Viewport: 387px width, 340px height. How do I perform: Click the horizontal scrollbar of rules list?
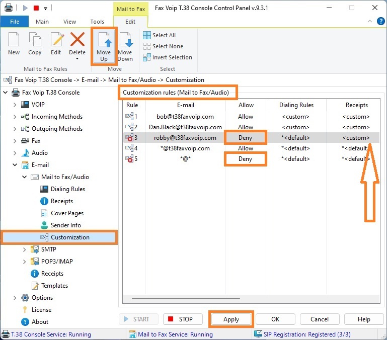pyautogui.click(x=186, y=299)
